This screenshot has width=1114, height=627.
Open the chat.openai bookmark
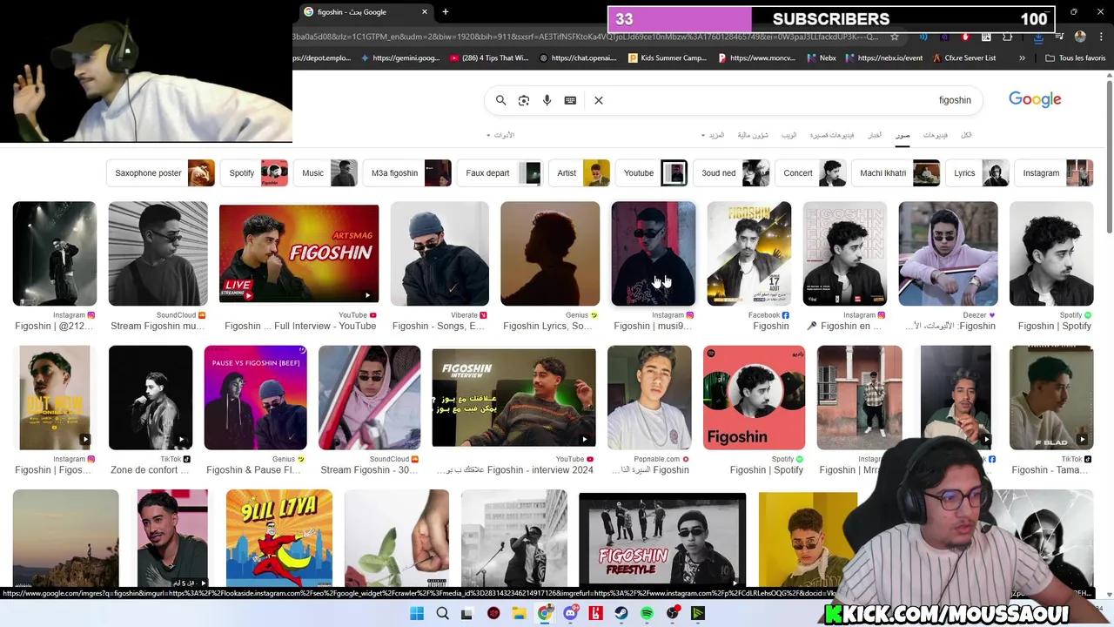(578, 58)
